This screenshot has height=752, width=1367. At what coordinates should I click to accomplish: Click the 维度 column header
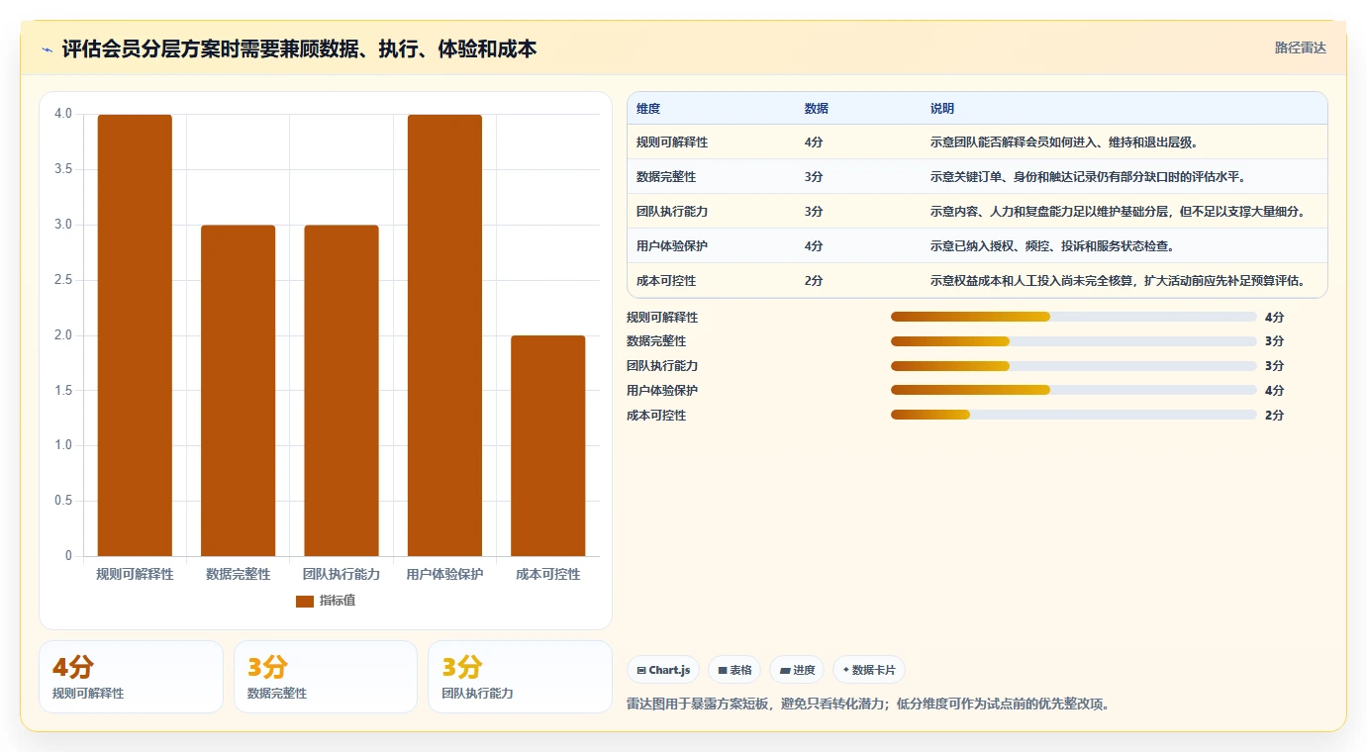point(648,109)
